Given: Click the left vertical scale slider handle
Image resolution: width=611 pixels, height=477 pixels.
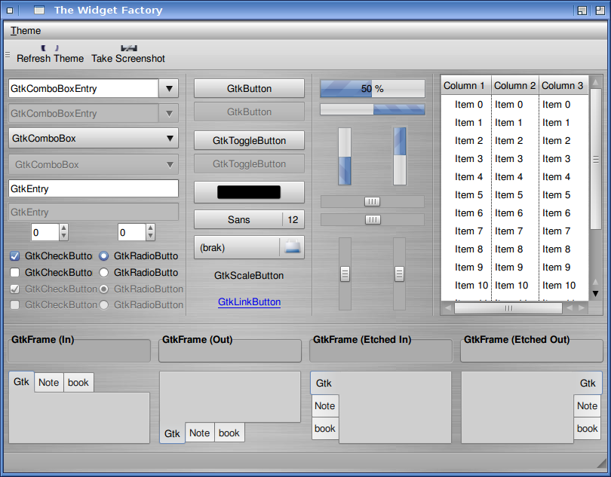Looking at the screenshot, I should coord(345,274).
